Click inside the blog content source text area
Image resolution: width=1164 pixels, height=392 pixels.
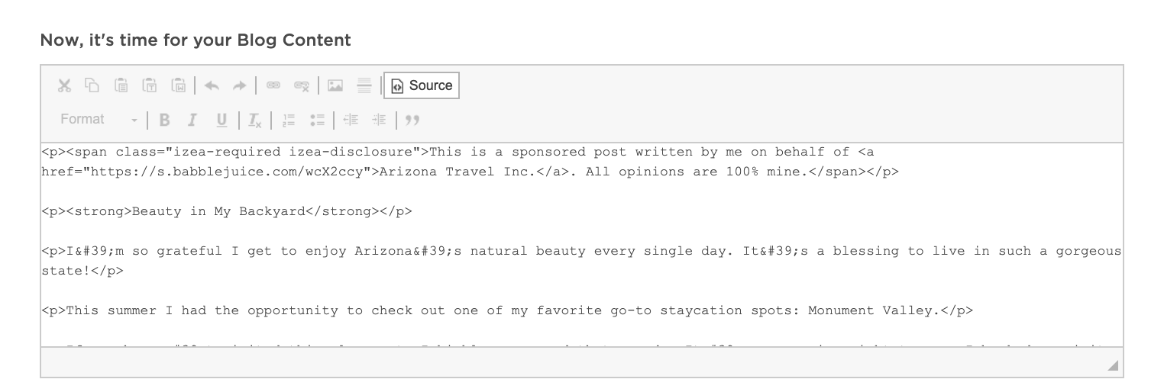pyautogui.click(x=582, y=245)
